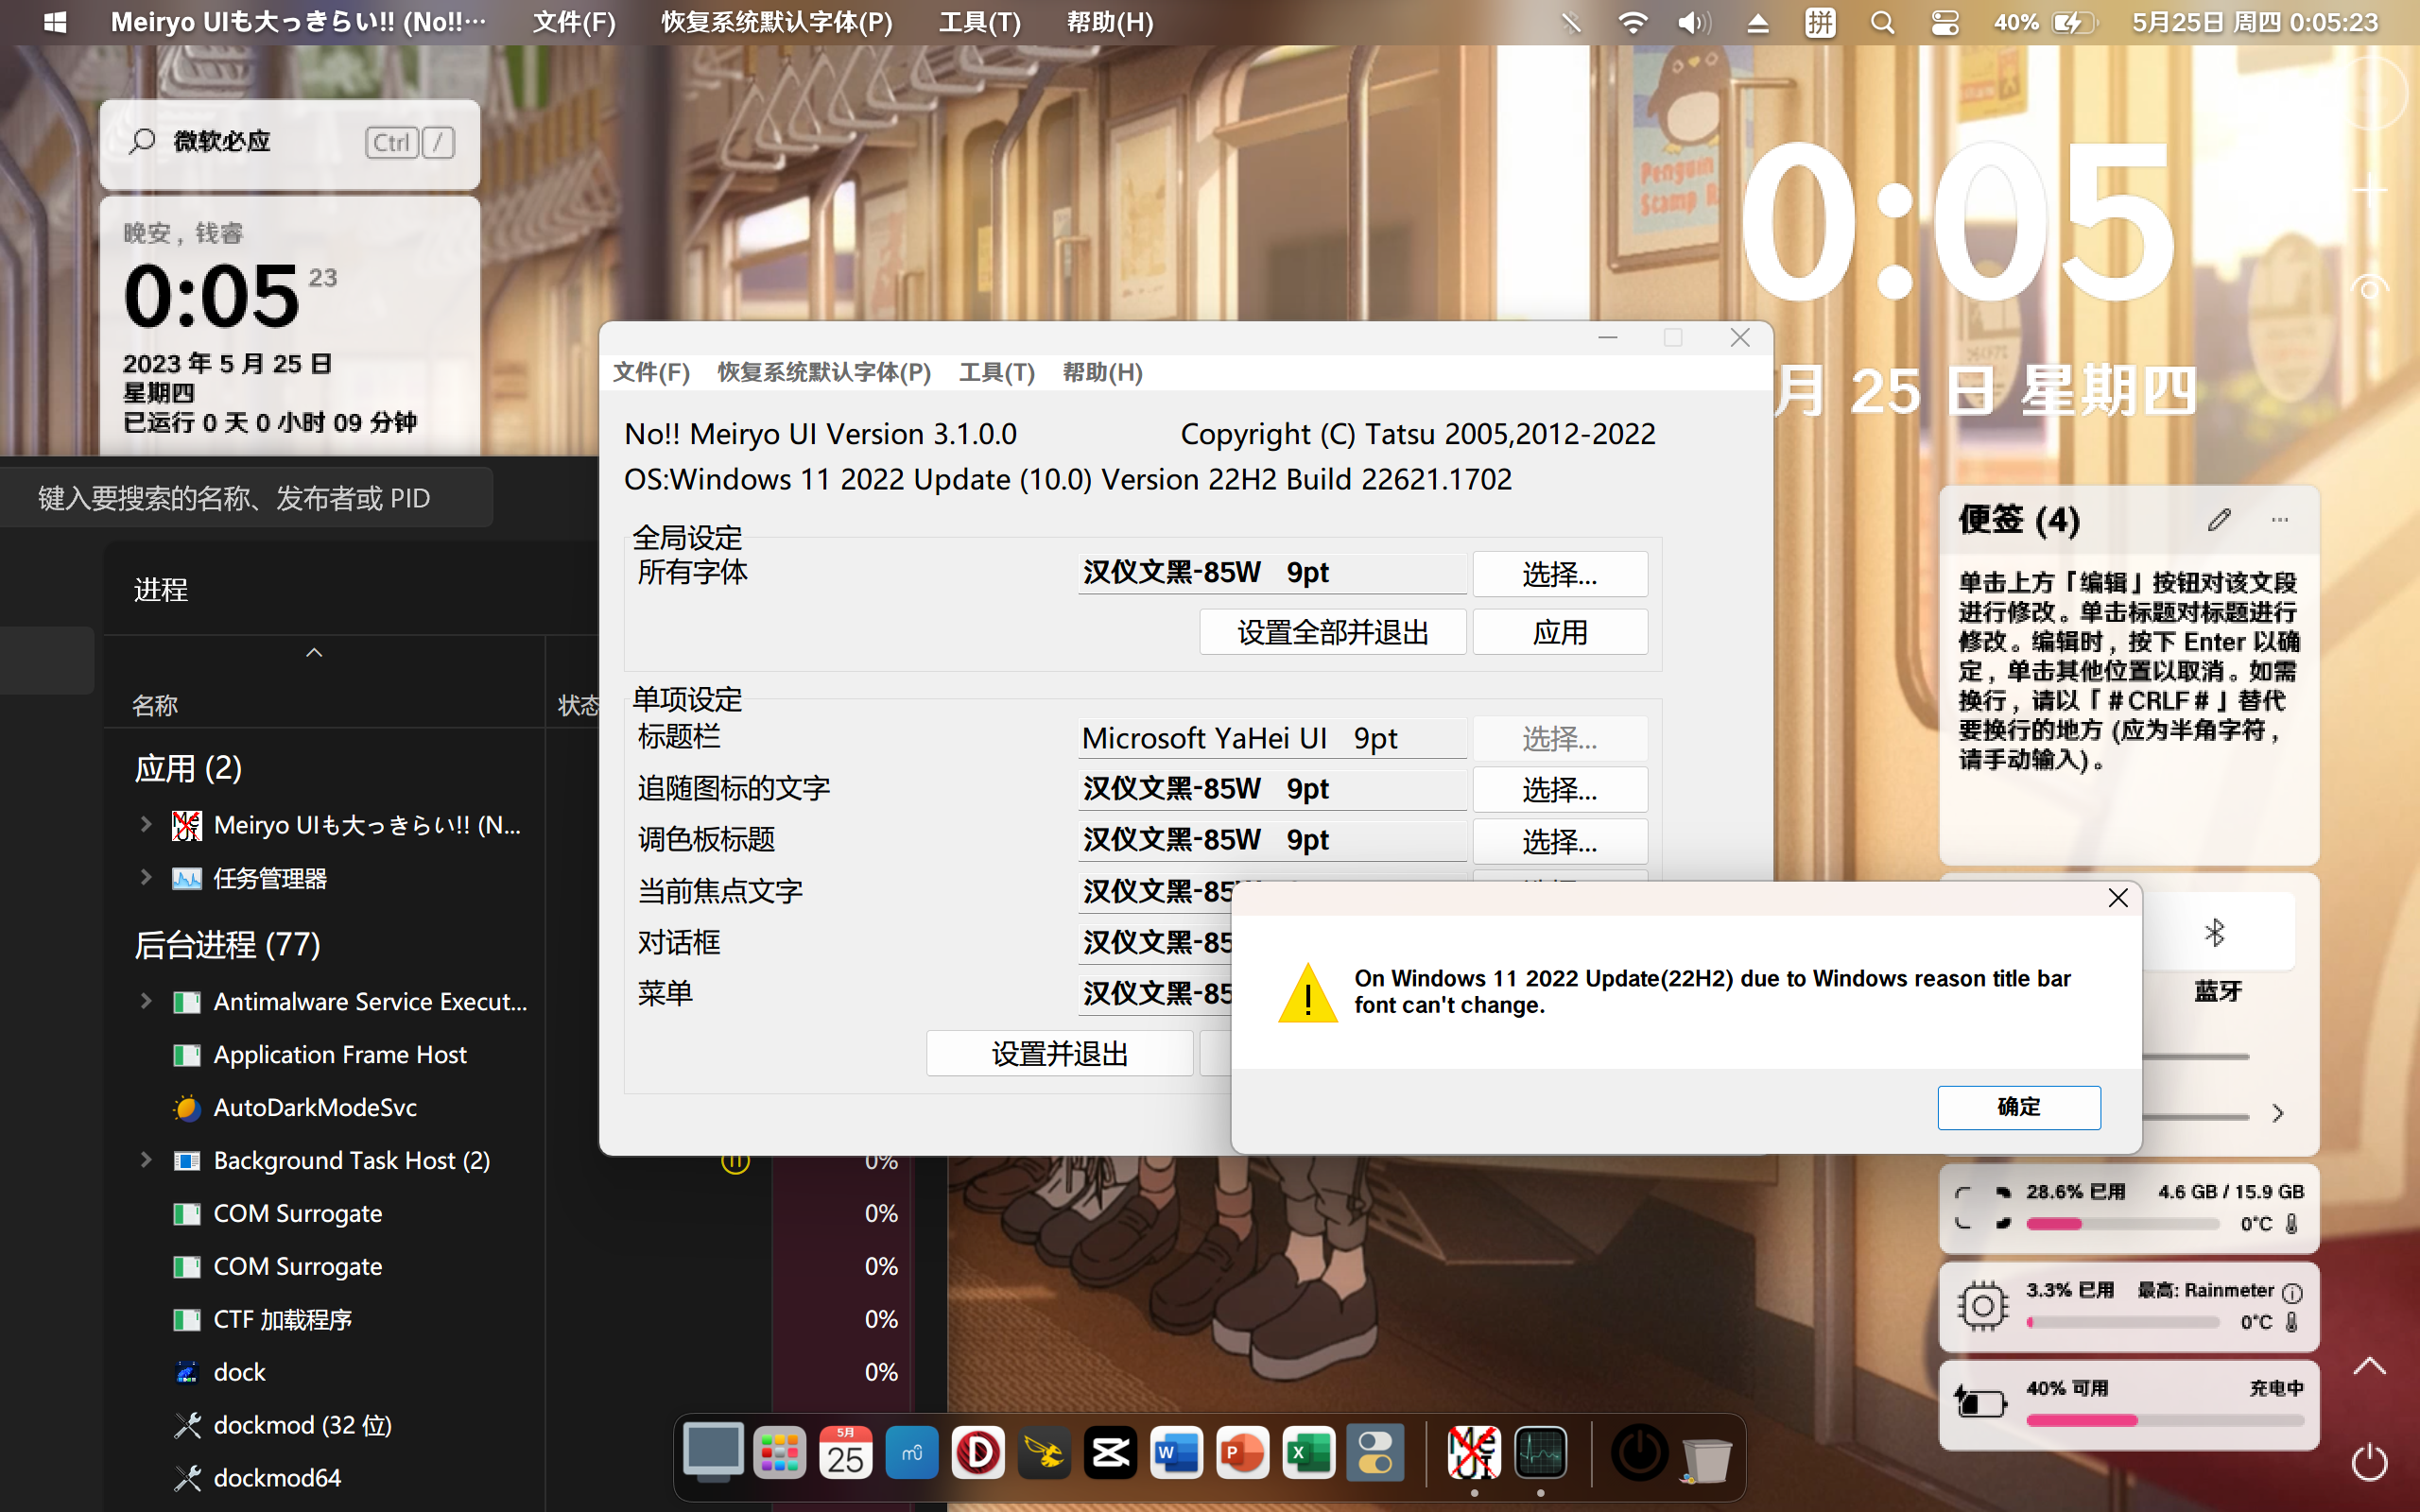Click the volume speaker icon in top bar
The image size is (2420, 1512).
coord(1693,22)
